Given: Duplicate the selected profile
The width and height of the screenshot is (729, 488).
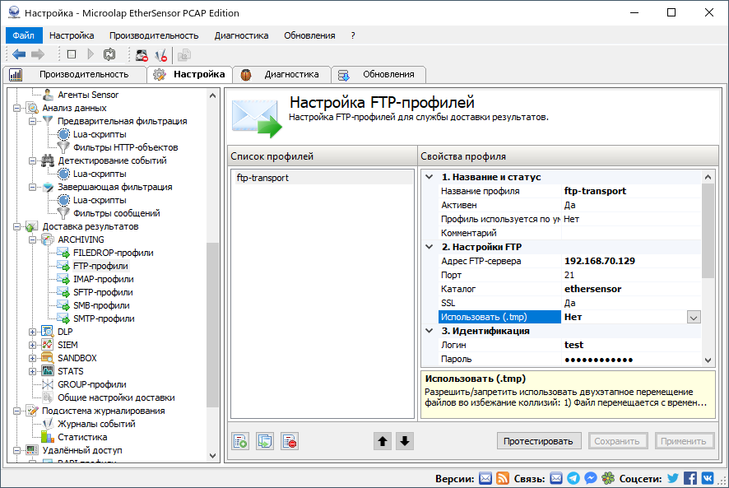Looking at the screenshot, I should click(264, 440).
